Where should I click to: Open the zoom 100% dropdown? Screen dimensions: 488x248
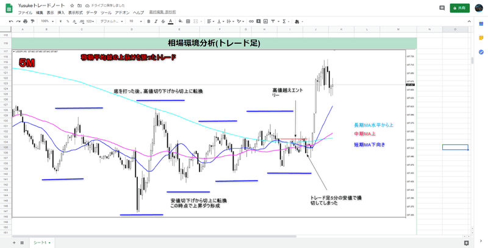pyautogui.click(x=48, y=21)
